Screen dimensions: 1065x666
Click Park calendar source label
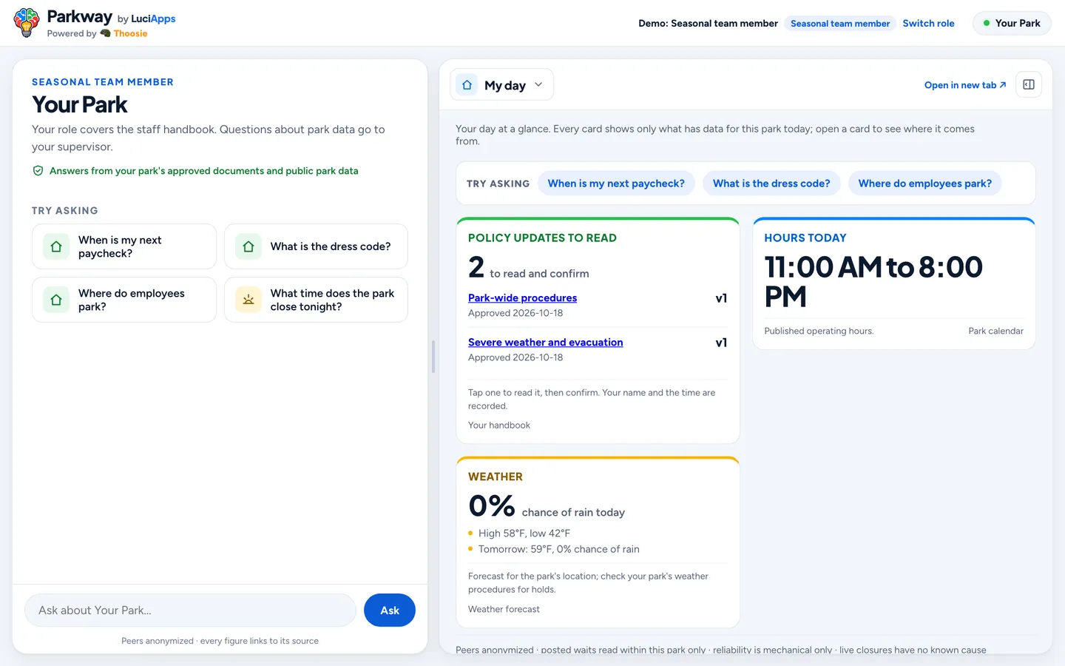[x=995, y=331]
